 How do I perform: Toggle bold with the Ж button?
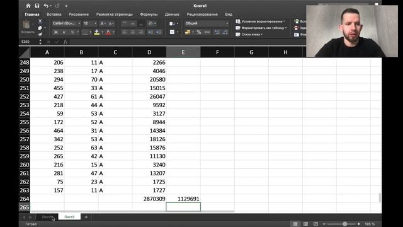pos(55,32)
